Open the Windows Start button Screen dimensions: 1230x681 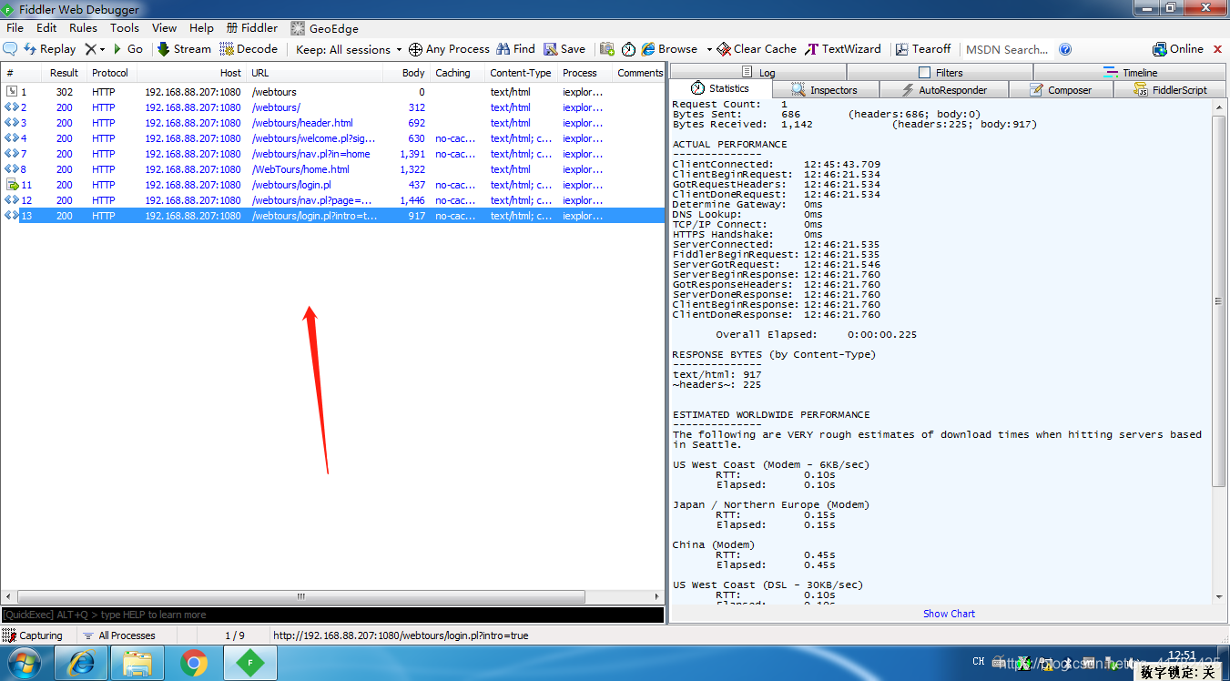pyautogui.click(x=25, y=663)
